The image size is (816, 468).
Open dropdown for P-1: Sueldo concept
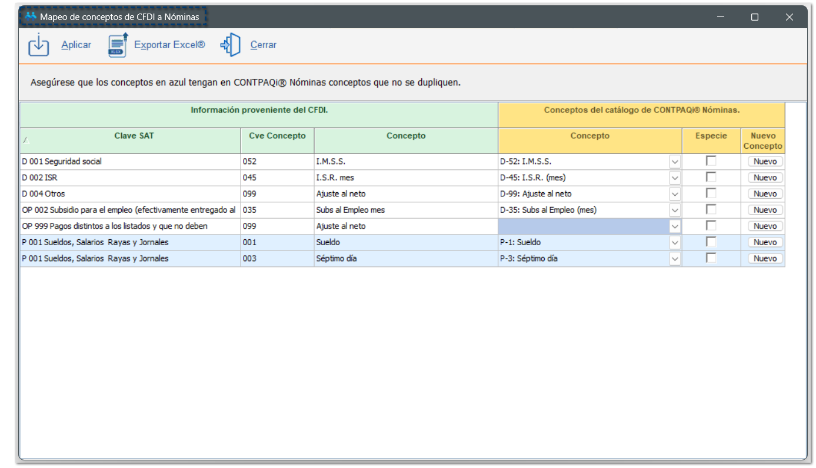(675, 242)
